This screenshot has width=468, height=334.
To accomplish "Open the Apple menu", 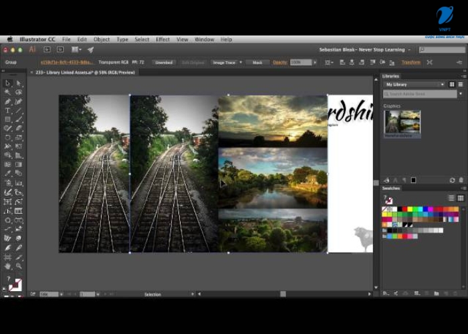I will [x=10, y=39].
